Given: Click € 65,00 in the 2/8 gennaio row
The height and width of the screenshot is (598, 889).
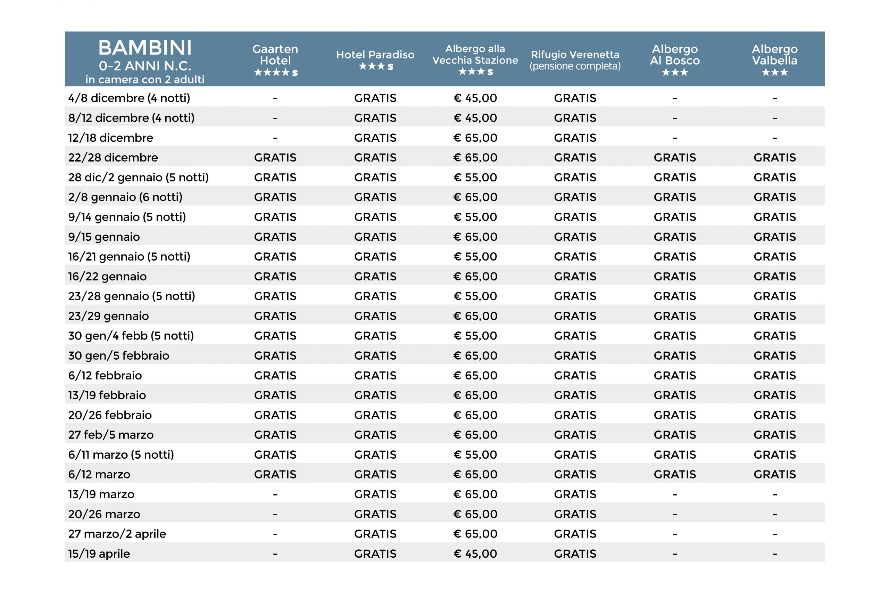Looking at the screenshot, I should [x=475, y=197].
